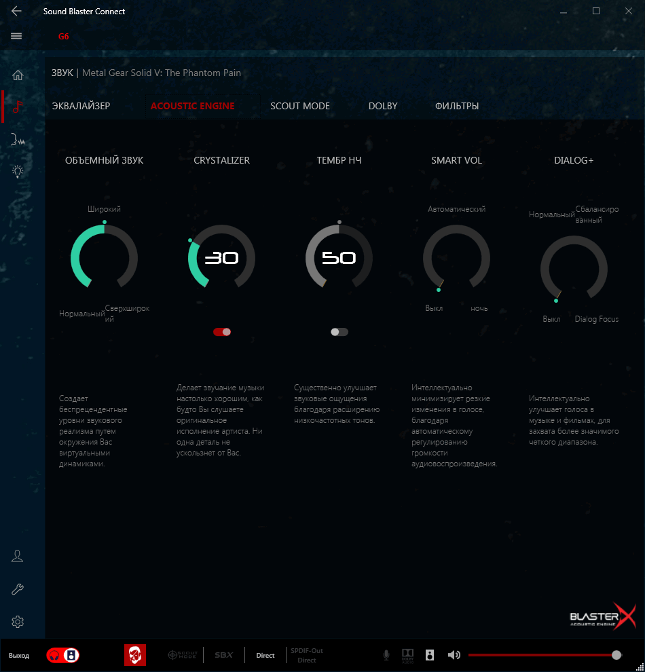Select ночь label under SMART VOL

[479, 309]
